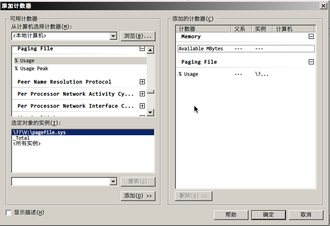Collapse the Paging File counter group
330x226 pixels.
142,49
